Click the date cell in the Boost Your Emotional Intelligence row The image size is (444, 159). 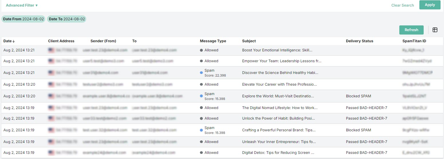19,50
